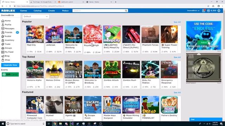Open Home in the sidebar
The height and width of the screenshot is (126, 225).
pyautogui.click(x=6, y=21)
